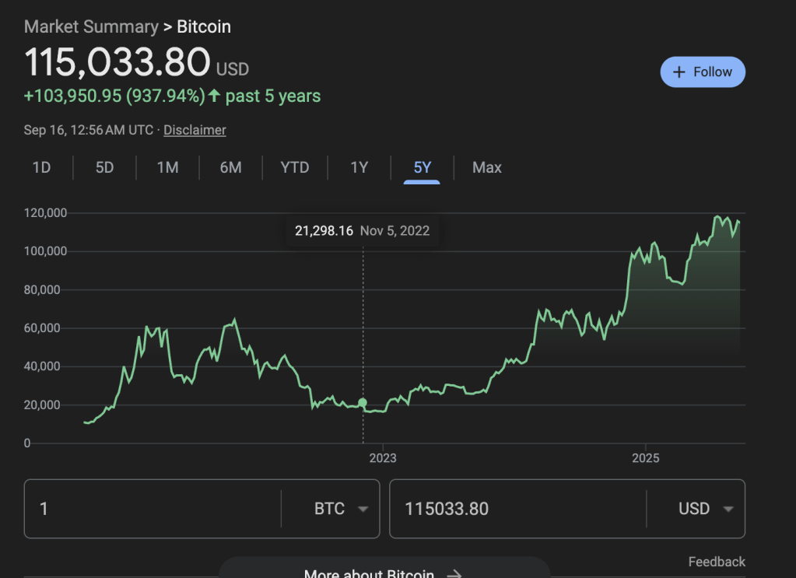Click the arrow icon beside More about Bitcoin
796x578 pixels.
[454, 573]
